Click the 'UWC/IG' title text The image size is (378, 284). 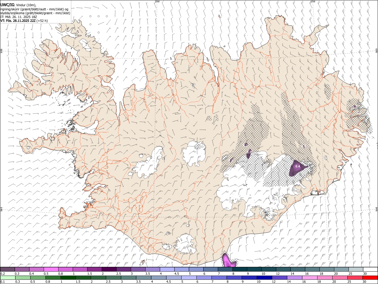click(7, 5)
